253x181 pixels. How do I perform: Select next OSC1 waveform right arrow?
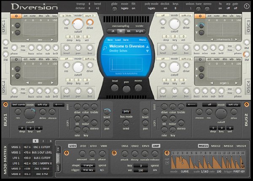tap(52, 40)
